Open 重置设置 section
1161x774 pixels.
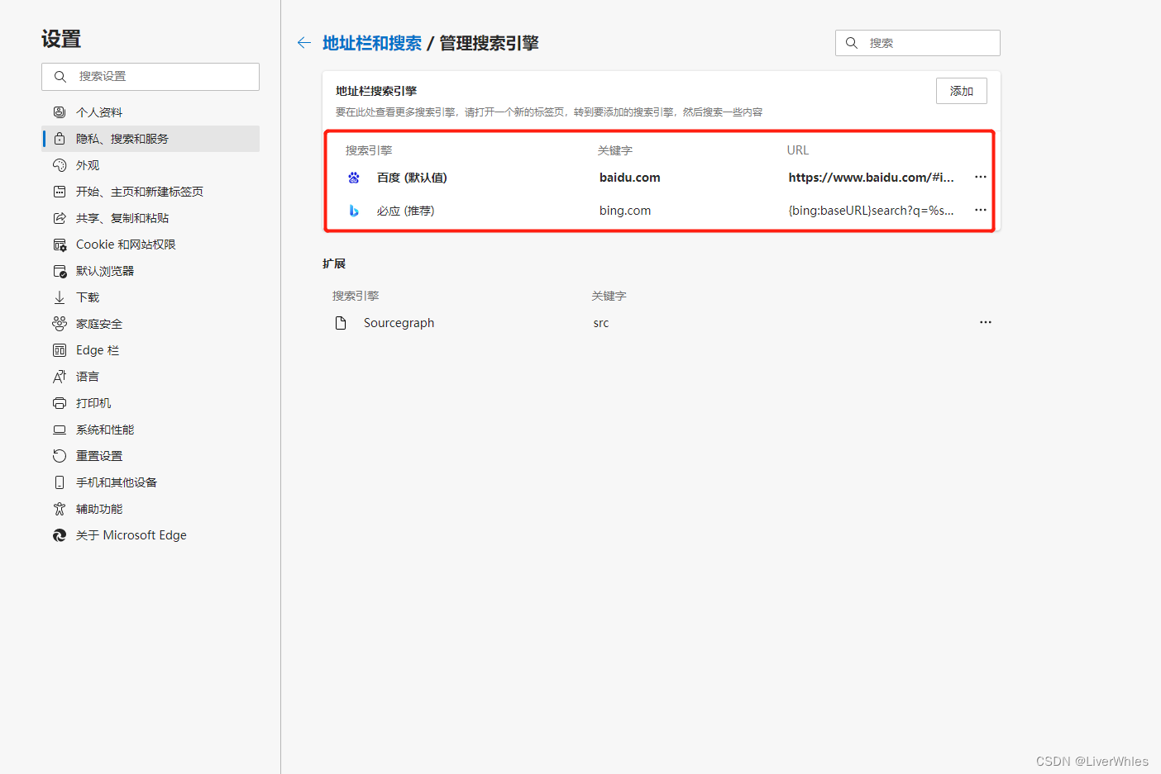pyautogui.click(x=150, y=456)
